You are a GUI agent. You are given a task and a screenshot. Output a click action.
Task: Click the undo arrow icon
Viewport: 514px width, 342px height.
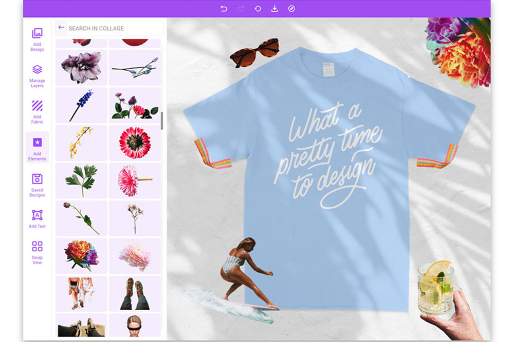pyautogui.click(x=224, y=9)
